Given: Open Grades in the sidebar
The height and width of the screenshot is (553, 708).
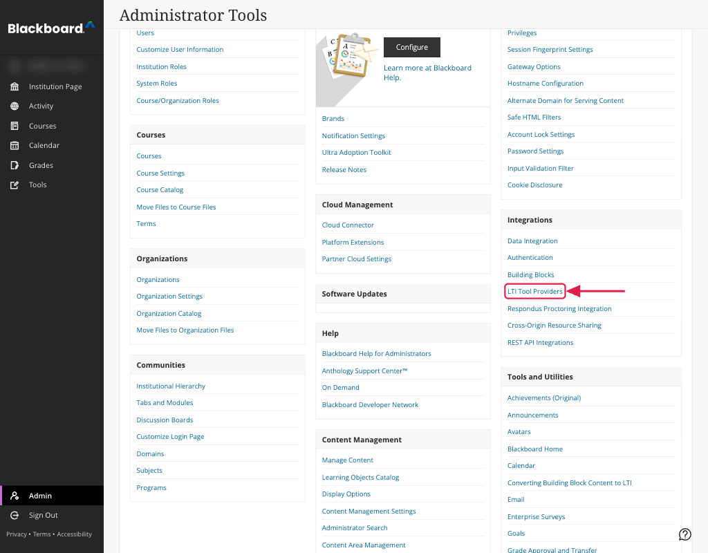Looking at the screenshot, I should click(41, 165).
